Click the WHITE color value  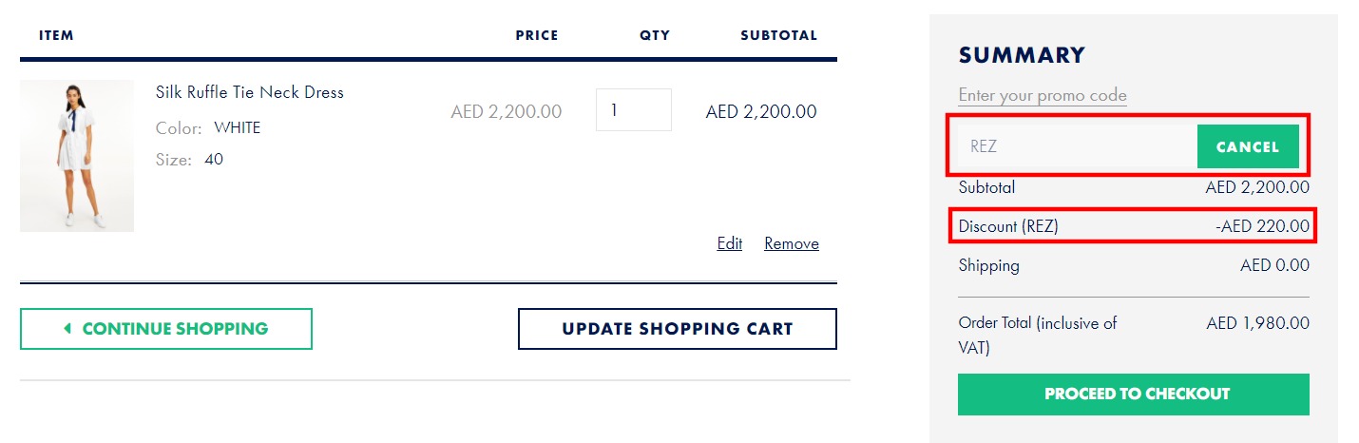tap(237, 127)
